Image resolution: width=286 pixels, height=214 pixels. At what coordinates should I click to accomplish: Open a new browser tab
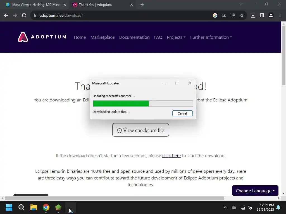coord(142,5)
